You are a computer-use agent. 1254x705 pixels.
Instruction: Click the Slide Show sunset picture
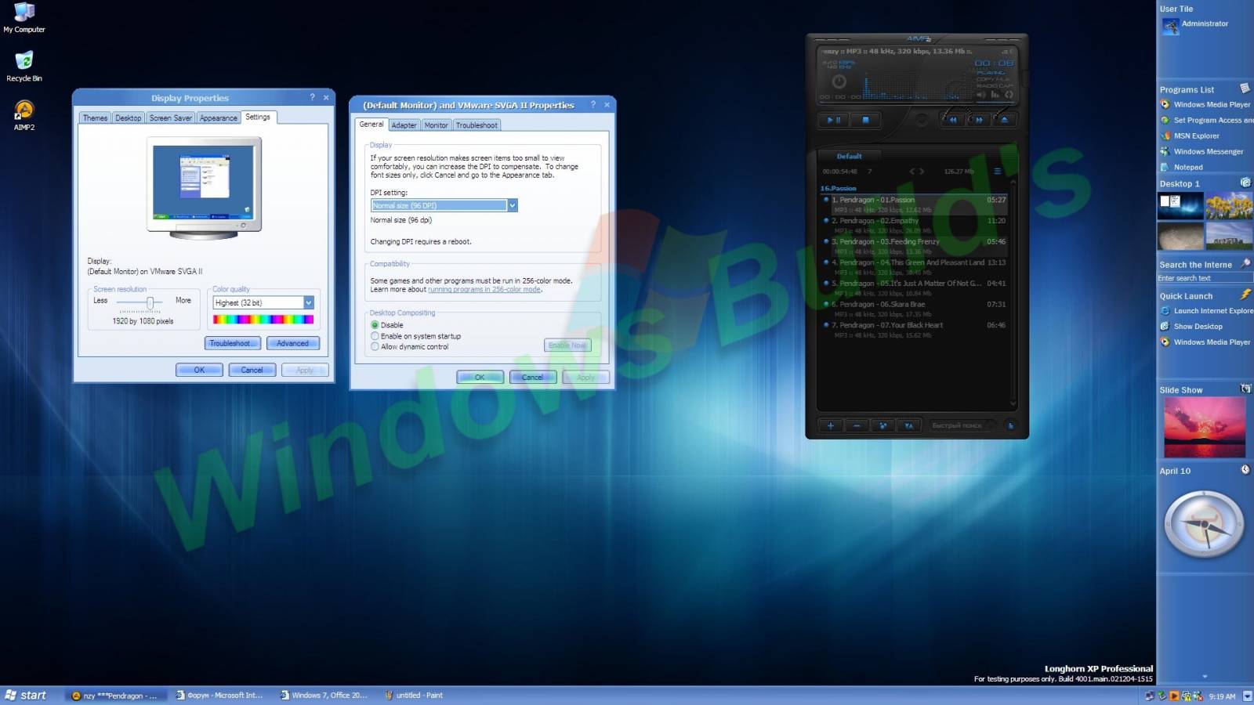pyautogui.click(x=1205, y=428)
